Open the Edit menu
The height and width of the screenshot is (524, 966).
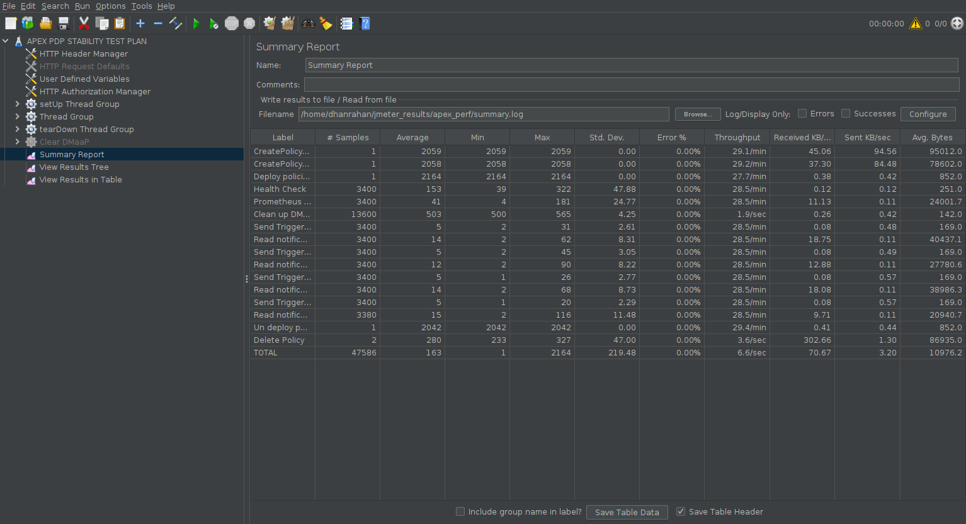click(28, 6)
